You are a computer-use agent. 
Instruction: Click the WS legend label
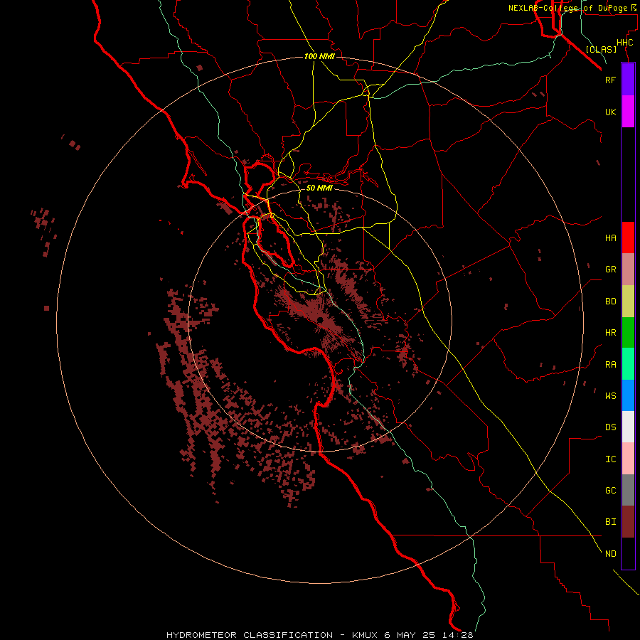(610, 395)
